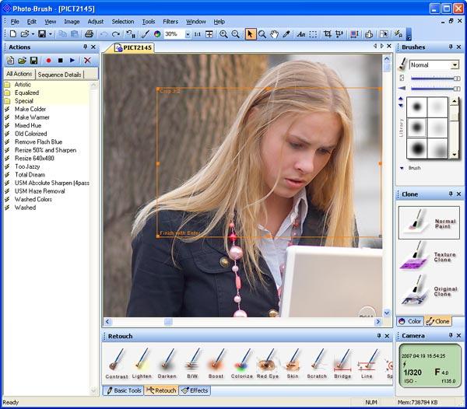Delete action with red X icon
The height and width of the screenshot is (409, 467).
click(87, 61)
